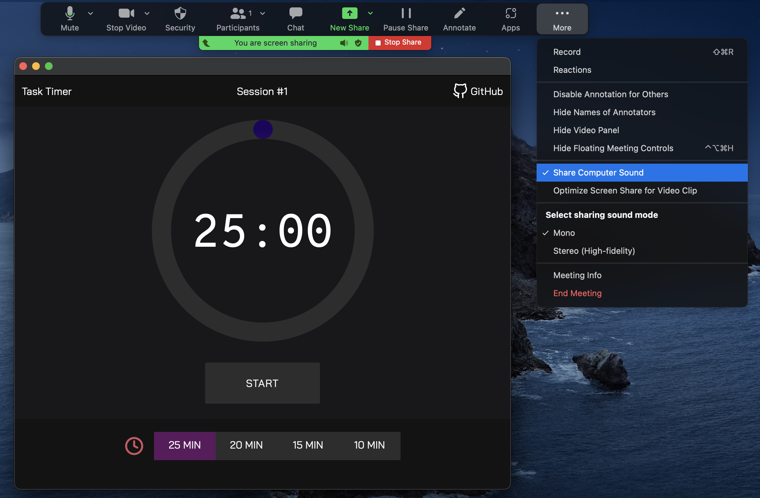Minimize the Task Timer window
The height and width of the screenshot is (498, 760).
pyautogui.click(x=36, y=66)
